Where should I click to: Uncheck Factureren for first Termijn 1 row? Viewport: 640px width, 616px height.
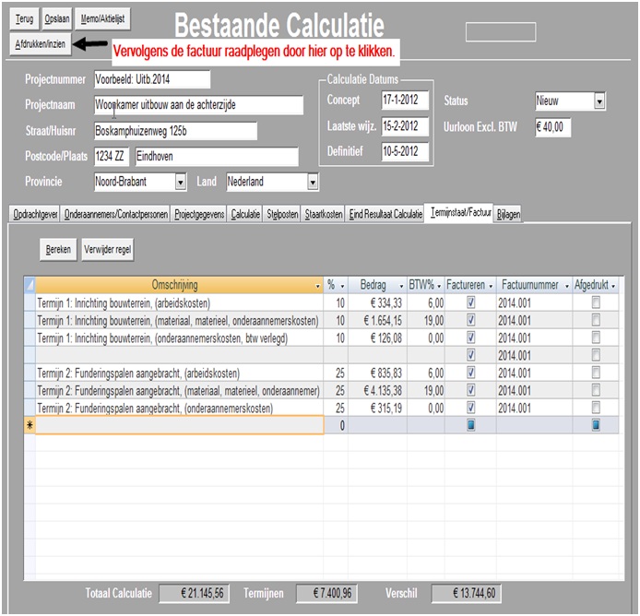tap(471, 303)
